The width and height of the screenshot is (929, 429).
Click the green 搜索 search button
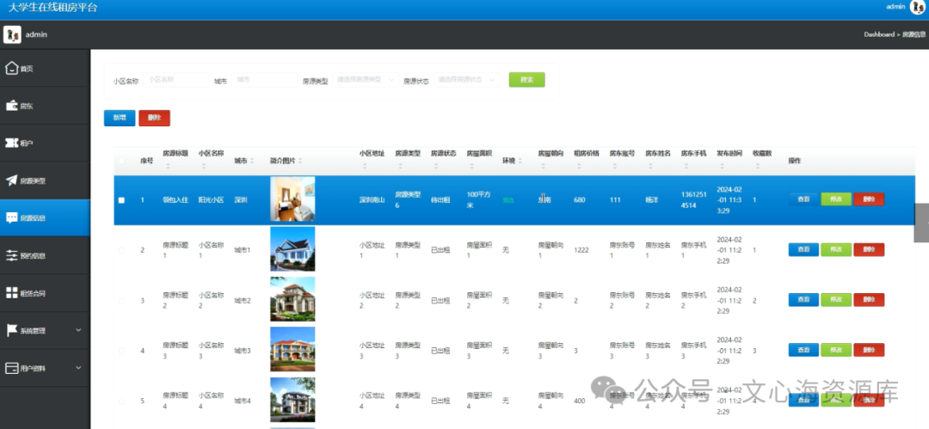coord(526,79)
